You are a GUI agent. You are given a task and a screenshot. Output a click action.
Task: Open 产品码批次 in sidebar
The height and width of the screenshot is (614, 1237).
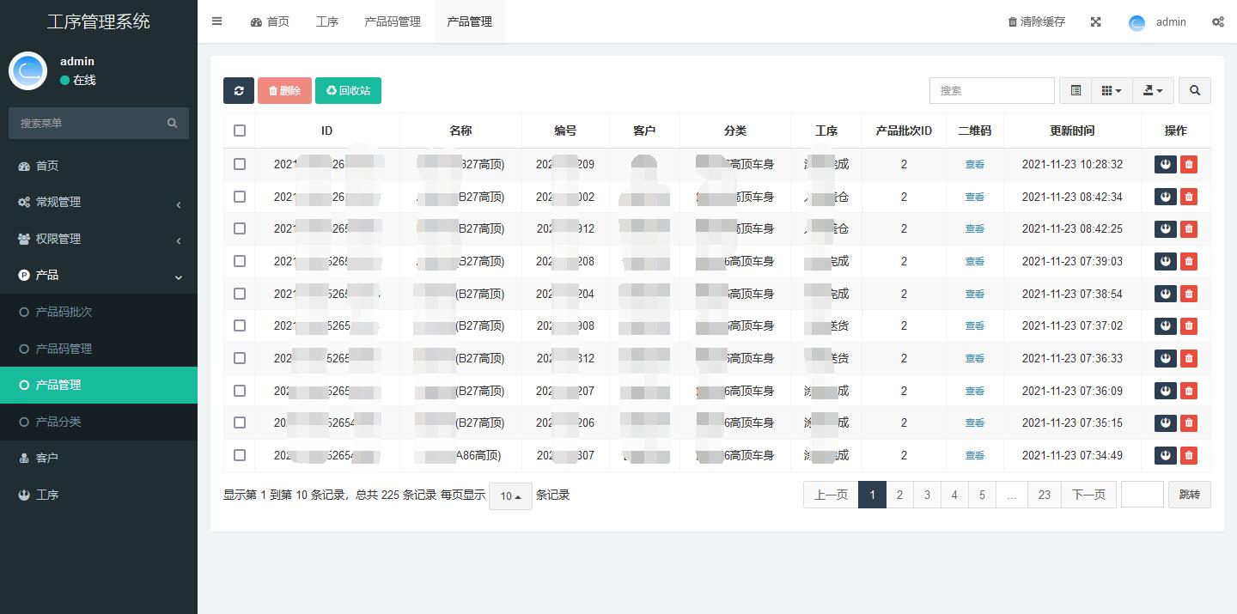pyautogui.click(x=99, y=312)
